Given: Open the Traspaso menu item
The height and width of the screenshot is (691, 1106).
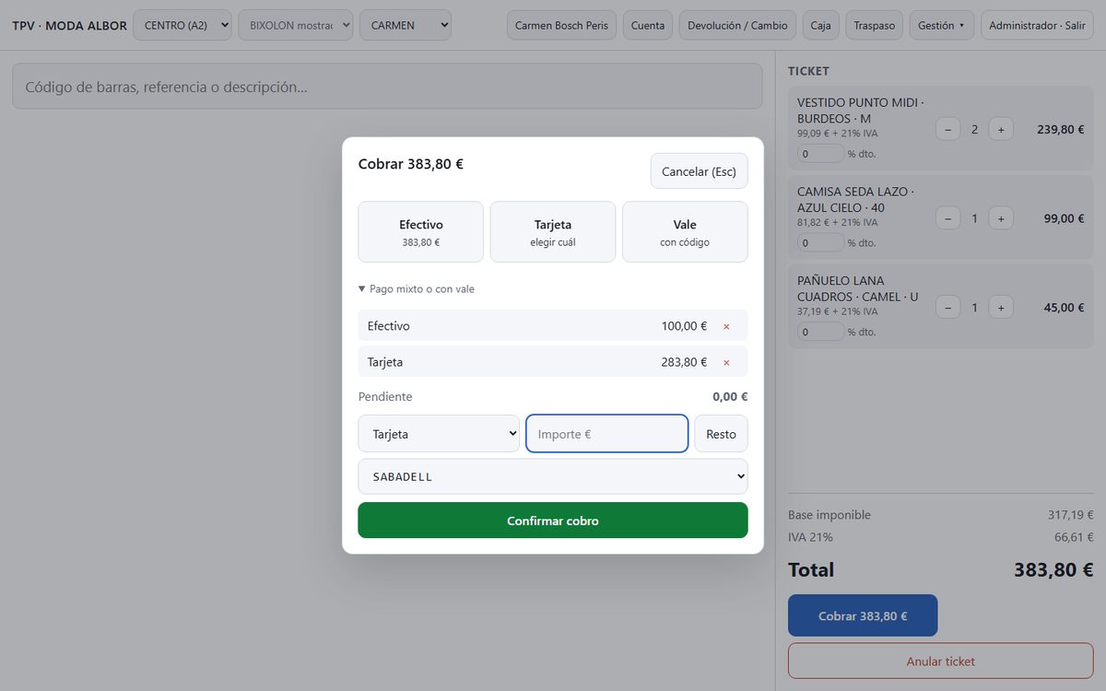Looking at the screenshot, I should point(874,25).
